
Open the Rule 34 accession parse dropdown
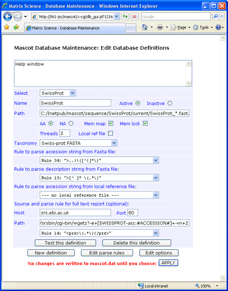click(99, 160)
